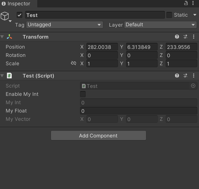Click the Scale Y field
This screenshot has height=189, width=199.
point(142,64)
